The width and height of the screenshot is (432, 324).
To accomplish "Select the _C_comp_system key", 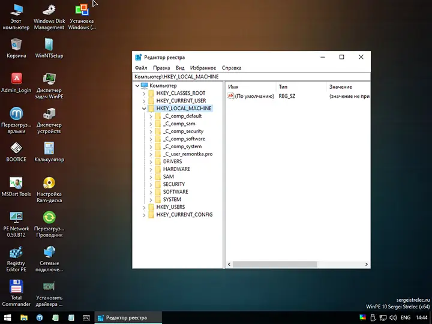I will click(182, 146).
